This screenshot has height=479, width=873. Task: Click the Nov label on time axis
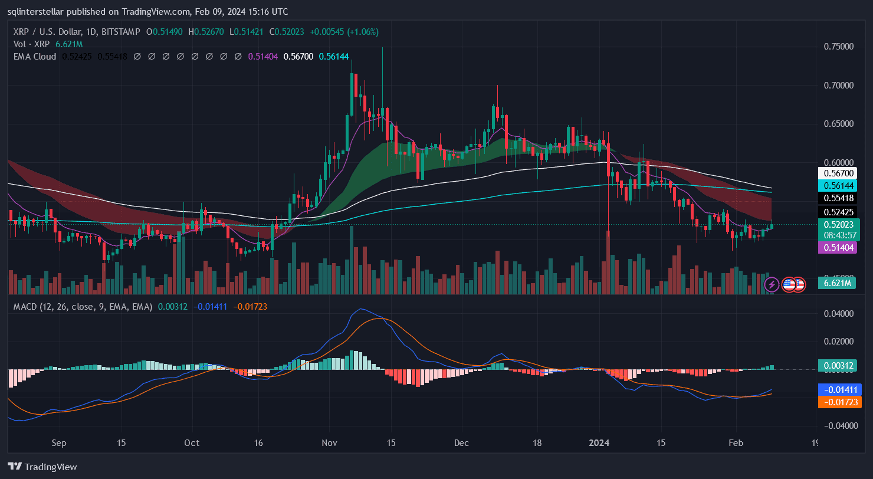pos(329,442)
